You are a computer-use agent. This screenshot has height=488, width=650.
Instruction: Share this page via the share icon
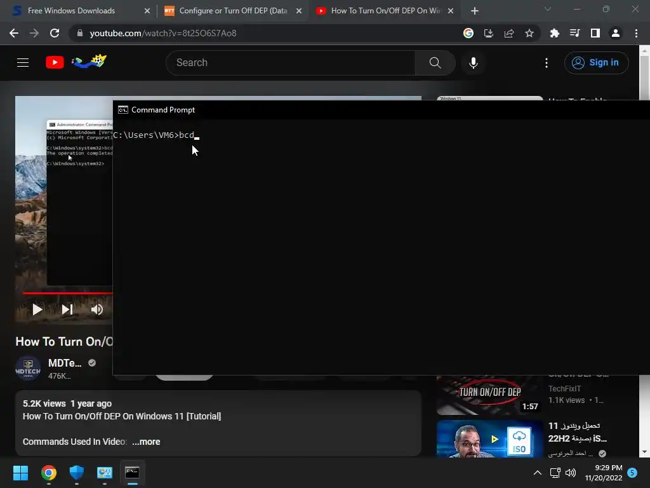pyautogui.click(x=508, y=33)
